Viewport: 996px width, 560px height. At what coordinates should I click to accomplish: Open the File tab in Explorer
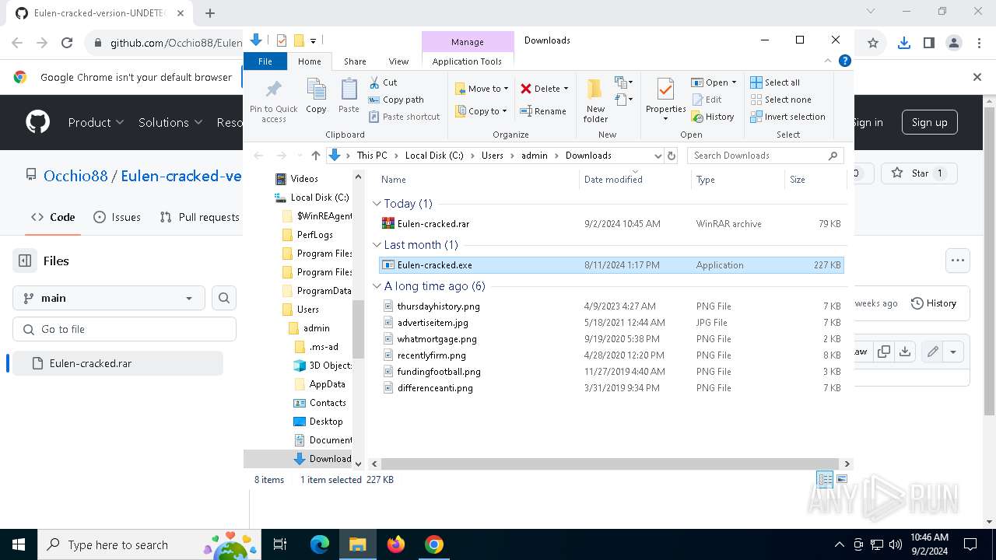265,61
